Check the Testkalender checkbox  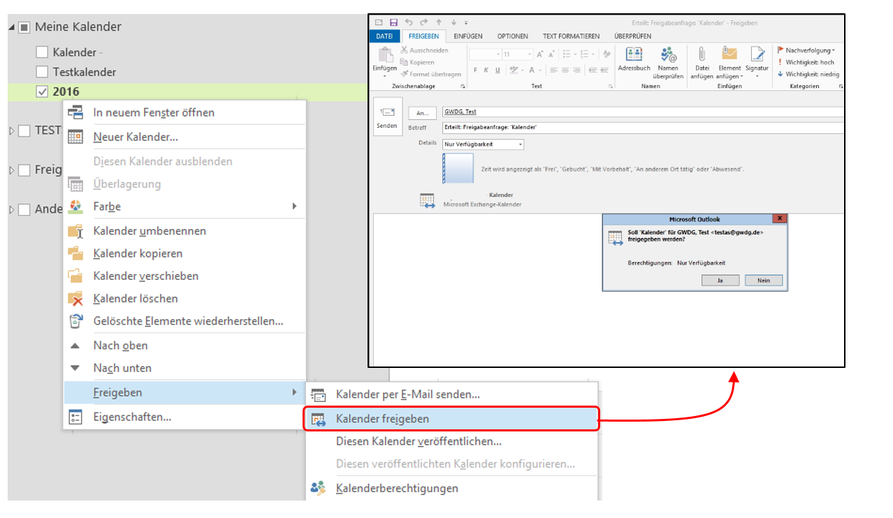tap(42, 72)
